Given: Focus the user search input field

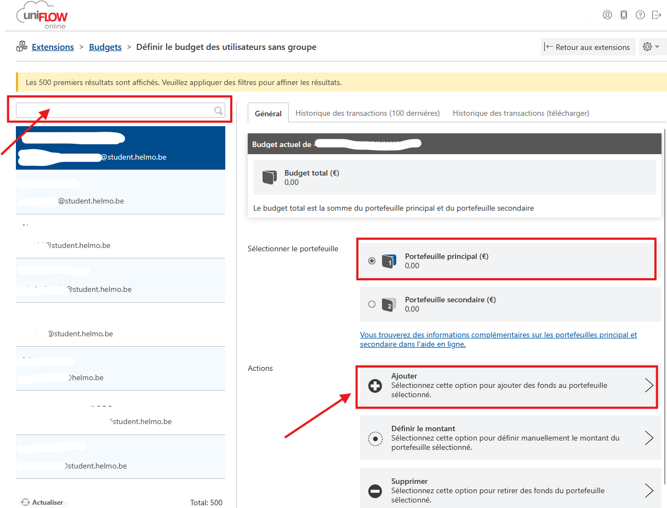Looking at the screenshot, I should point(121,110).
